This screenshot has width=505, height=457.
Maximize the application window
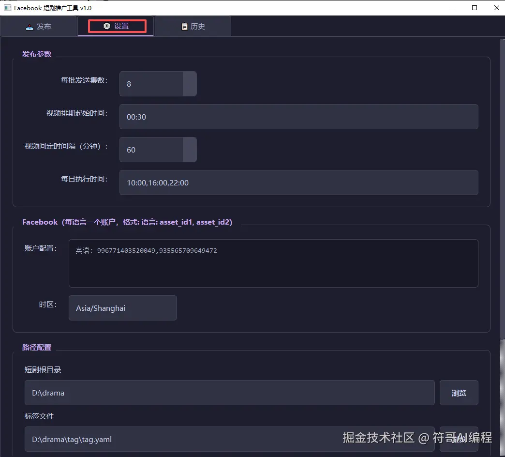click(475, 8)
